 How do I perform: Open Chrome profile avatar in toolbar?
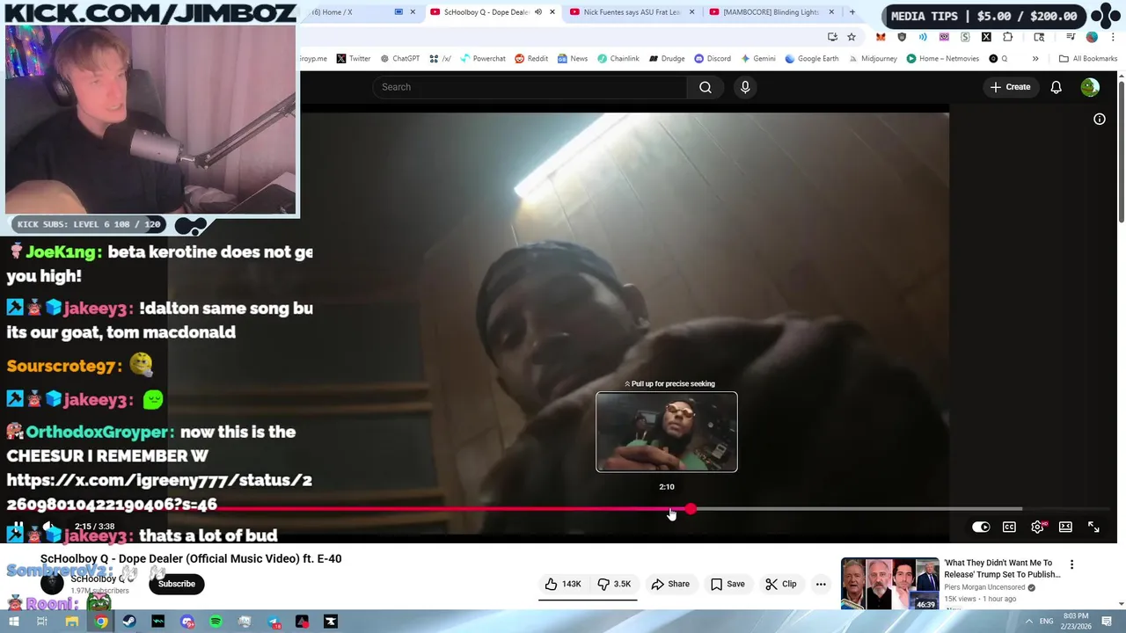pos(1092,37)
